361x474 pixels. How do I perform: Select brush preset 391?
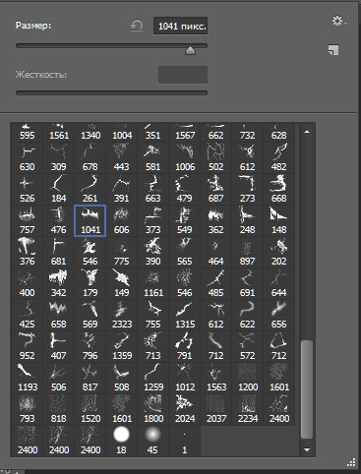coord(121,190)
